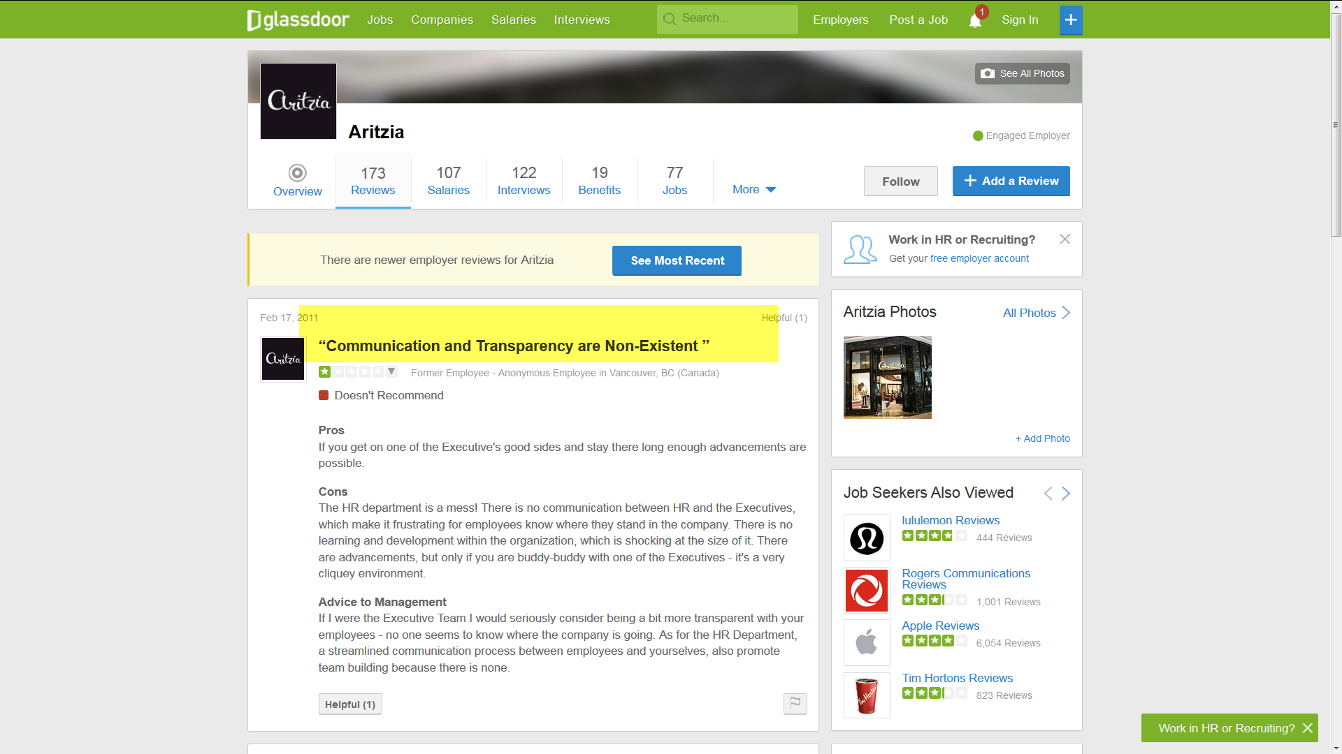This screenshot has height=754, width=1342.
Task: Click in the Search input field
Action: 734,19
